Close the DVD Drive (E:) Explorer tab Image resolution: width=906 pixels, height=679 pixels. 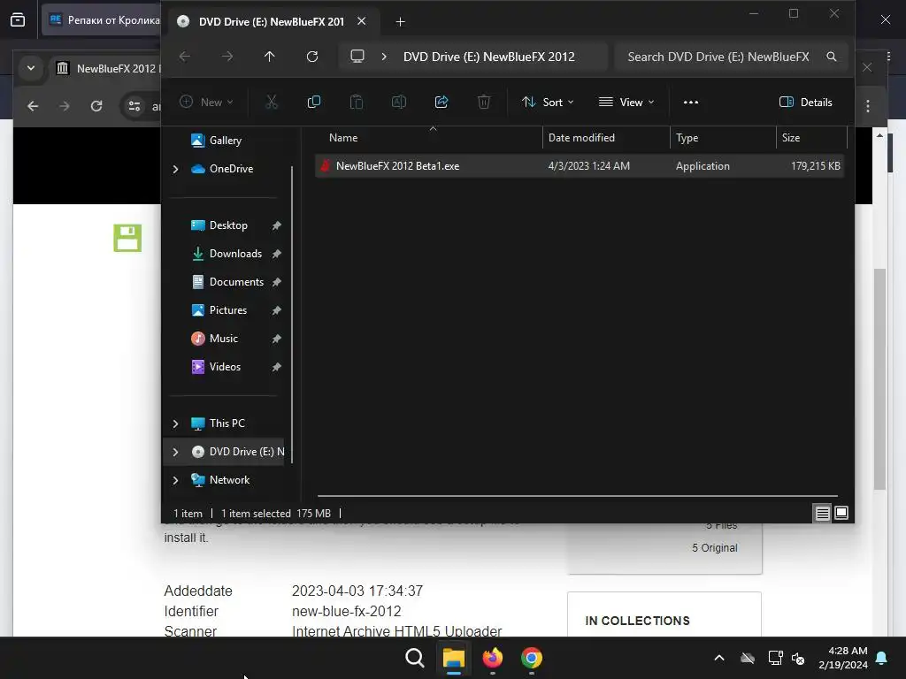click(x=362, y=21)
